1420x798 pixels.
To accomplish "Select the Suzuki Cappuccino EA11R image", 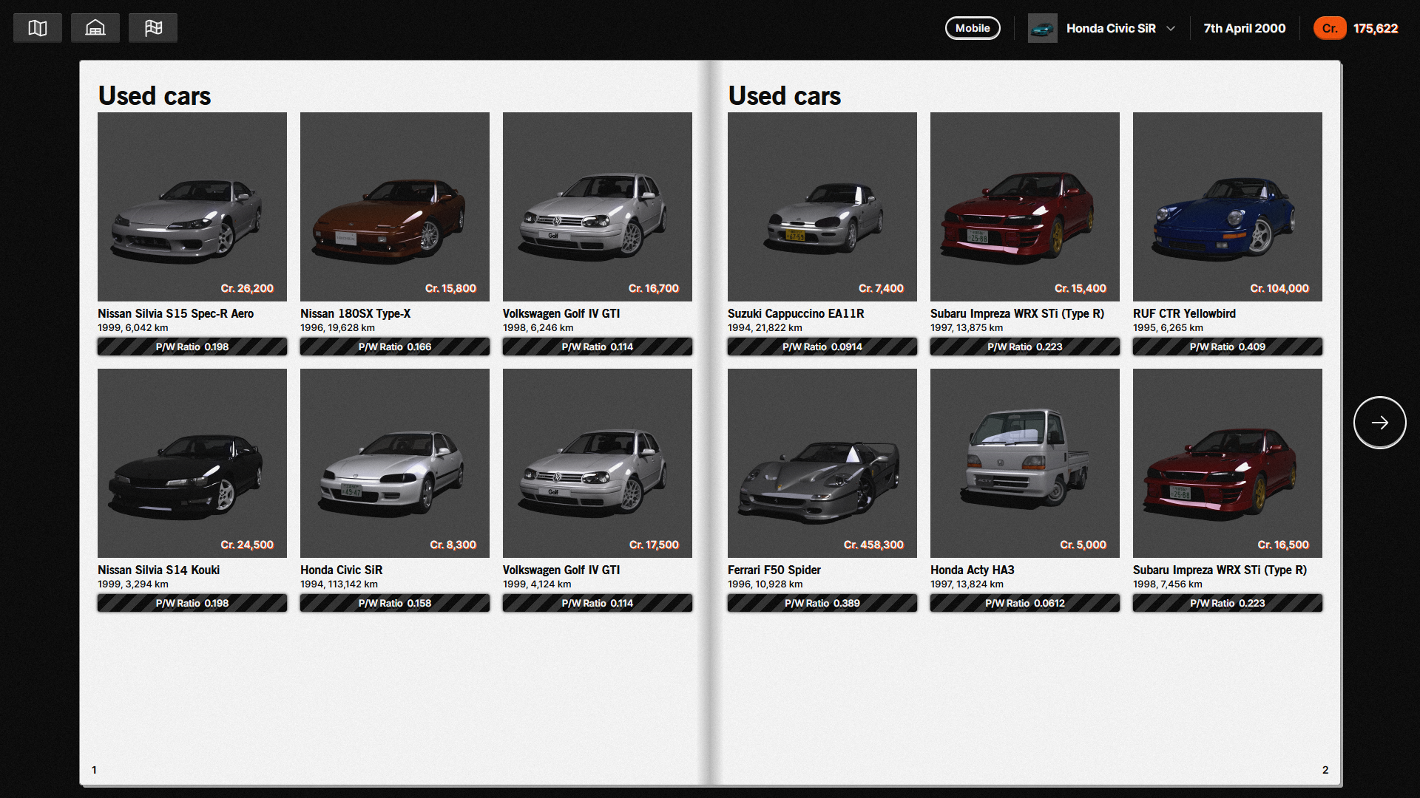I will (822, 207).
